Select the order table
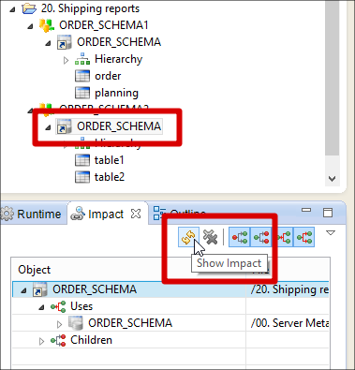 pos(108,76)
